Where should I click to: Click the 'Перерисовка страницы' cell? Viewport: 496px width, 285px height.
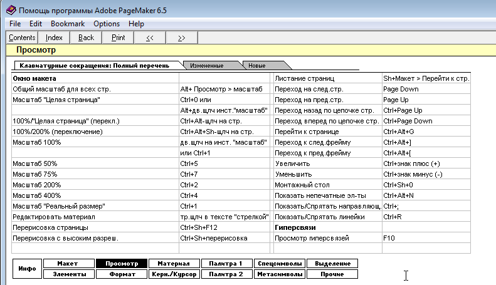(95, 227)
